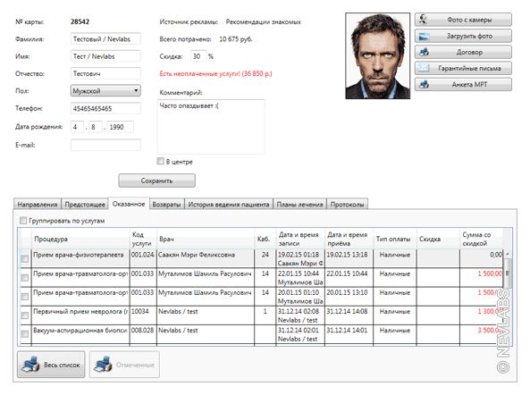Enable the В центре checkbox
This screenshot has height=395, width=530.
[x=161, y=161]
